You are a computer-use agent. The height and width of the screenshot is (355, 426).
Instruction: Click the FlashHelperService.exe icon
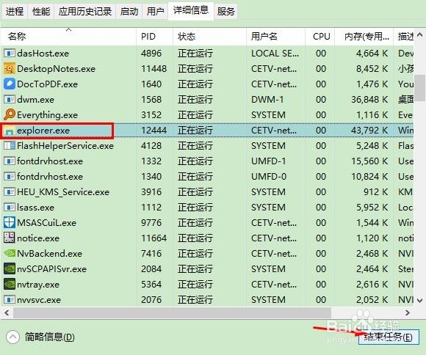[x=10, y=146]
